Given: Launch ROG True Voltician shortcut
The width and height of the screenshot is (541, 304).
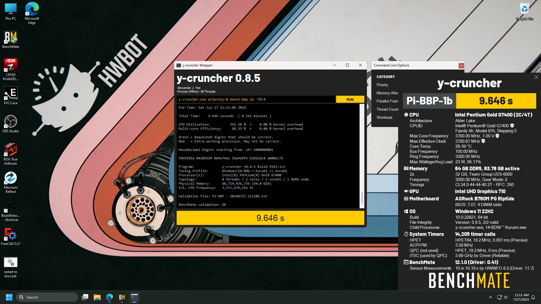Looking at the screenshot, I should 11,154.
